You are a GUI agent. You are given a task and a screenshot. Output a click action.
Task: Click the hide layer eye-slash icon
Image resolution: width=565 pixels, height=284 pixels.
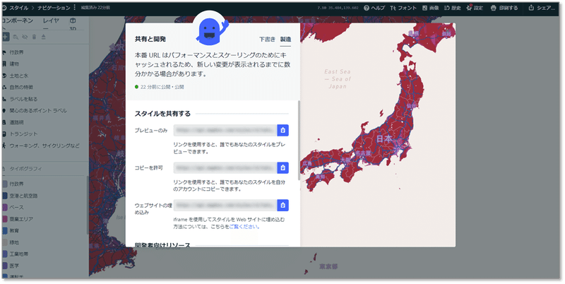[25, 37]
